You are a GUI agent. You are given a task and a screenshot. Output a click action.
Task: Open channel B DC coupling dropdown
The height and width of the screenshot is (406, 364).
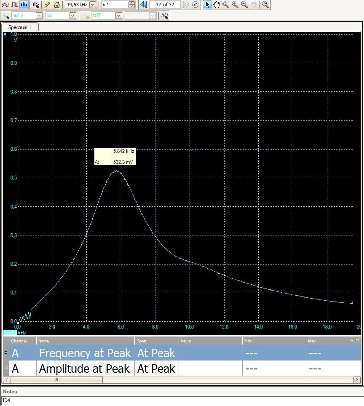click(153, 16)
